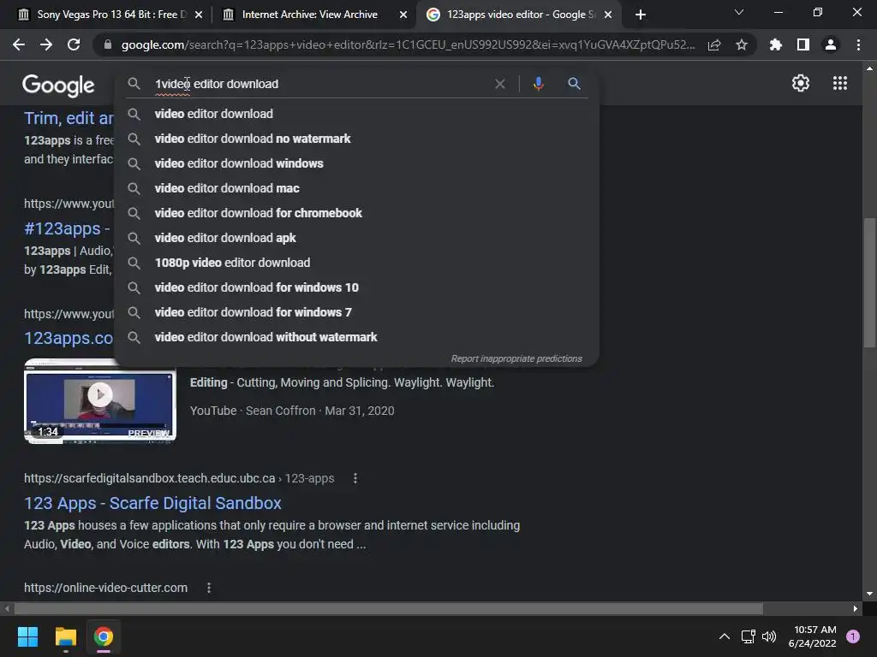Clear the Google search box text

pos(500,84)
